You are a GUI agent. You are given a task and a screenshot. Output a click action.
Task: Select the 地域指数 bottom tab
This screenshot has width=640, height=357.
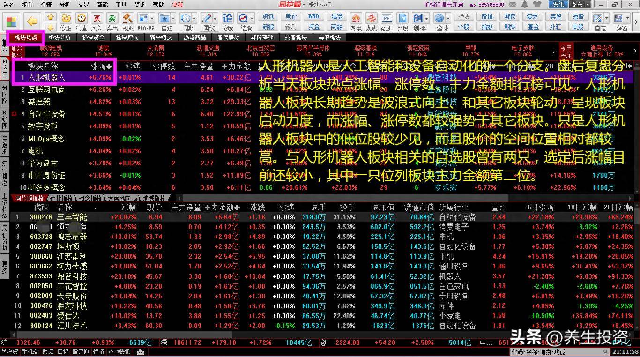154,198
